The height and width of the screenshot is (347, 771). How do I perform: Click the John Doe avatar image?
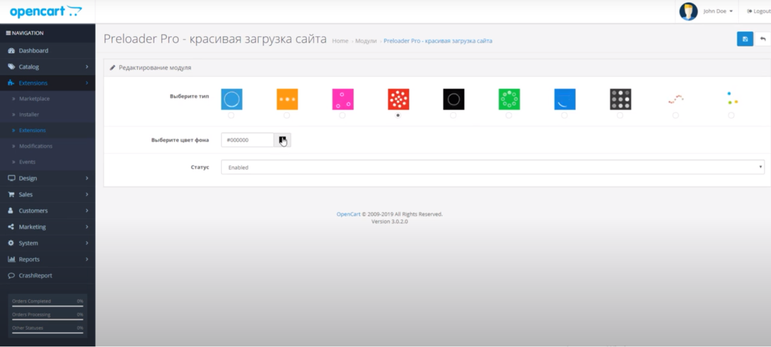coord(688,11)
